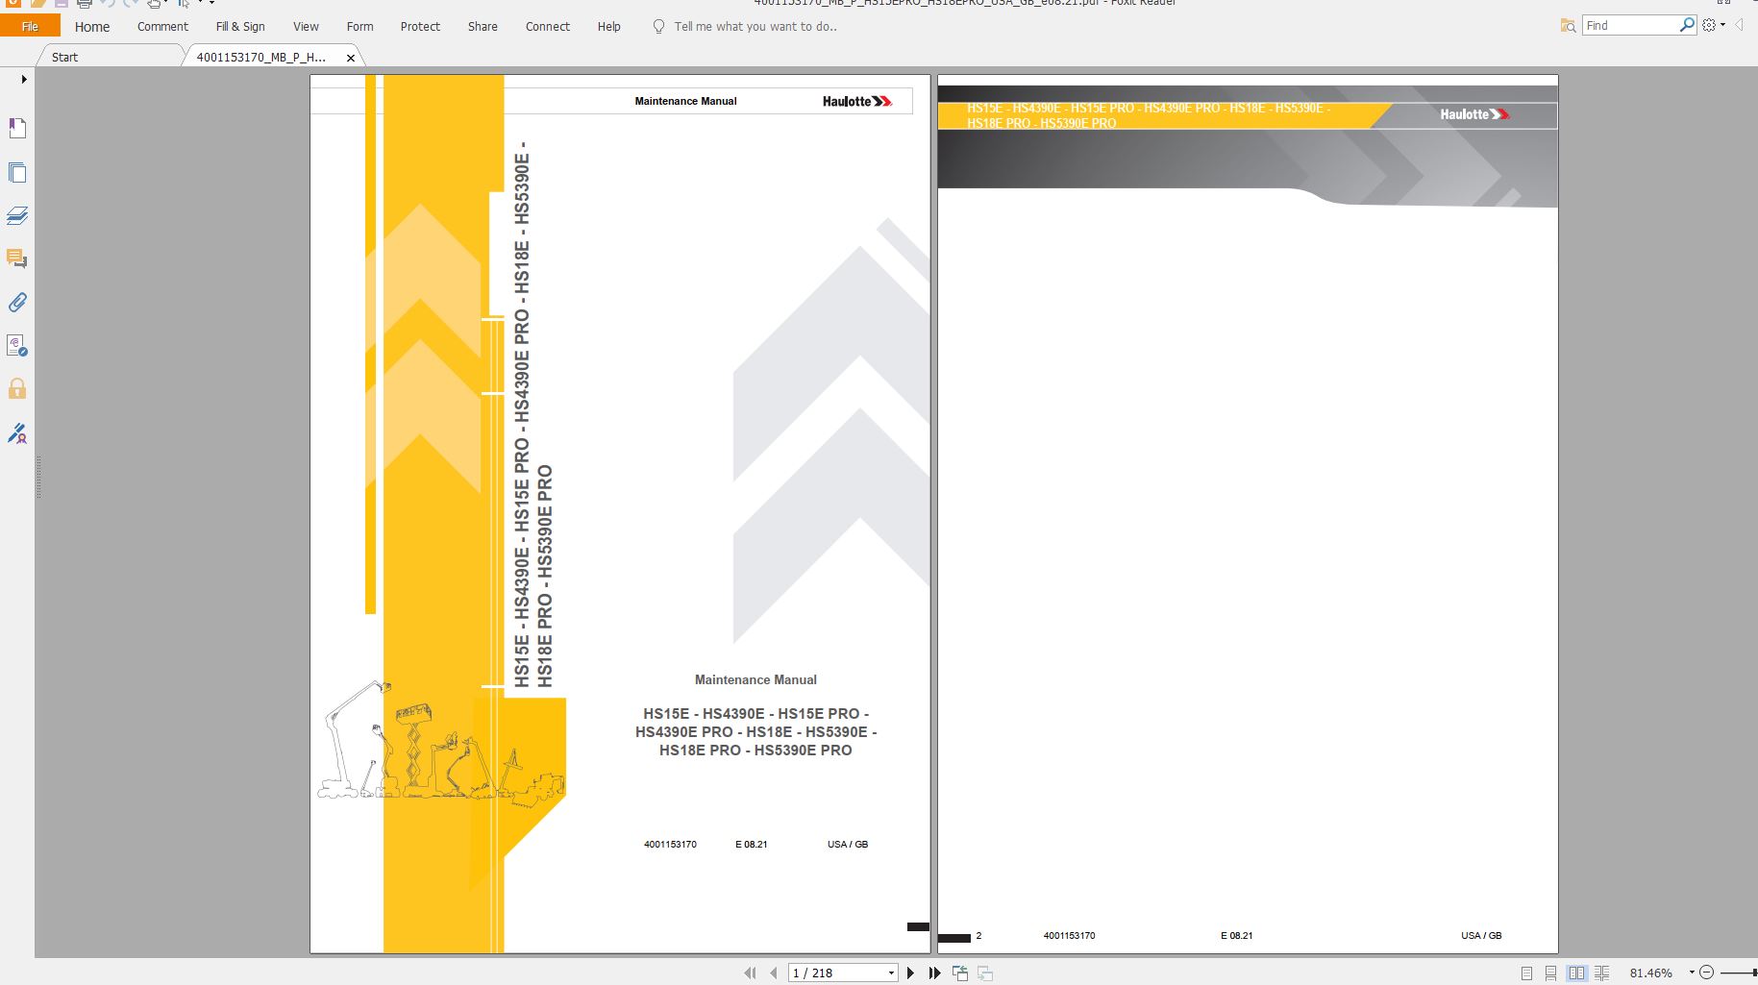
Task: Go to the first page
Action: [x=750, y=973]
